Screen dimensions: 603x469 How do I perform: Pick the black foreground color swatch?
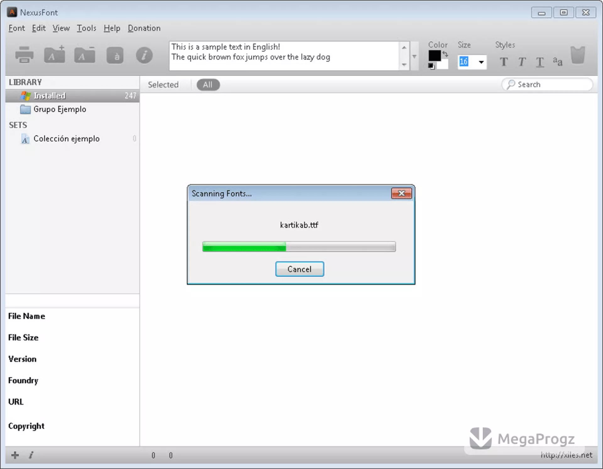(x=435, y=56)
